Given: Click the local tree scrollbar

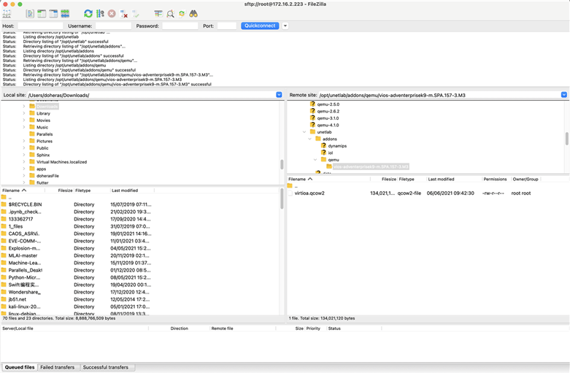Looking at the screenshot, I should (282, 164).
